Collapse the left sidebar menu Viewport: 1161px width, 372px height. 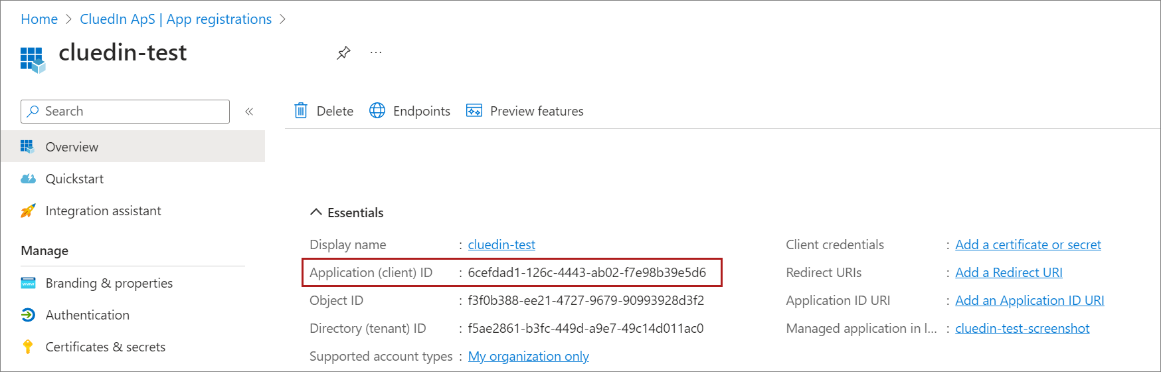[x=249, y=112]
